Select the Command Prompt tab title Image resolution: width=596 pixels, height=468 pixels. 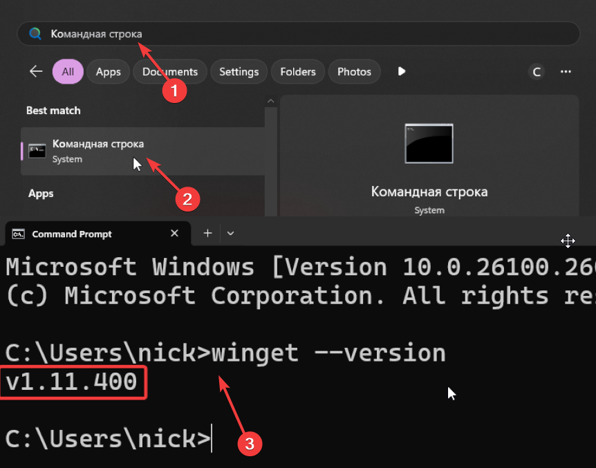pyautogui.click(x=72, y=234)
